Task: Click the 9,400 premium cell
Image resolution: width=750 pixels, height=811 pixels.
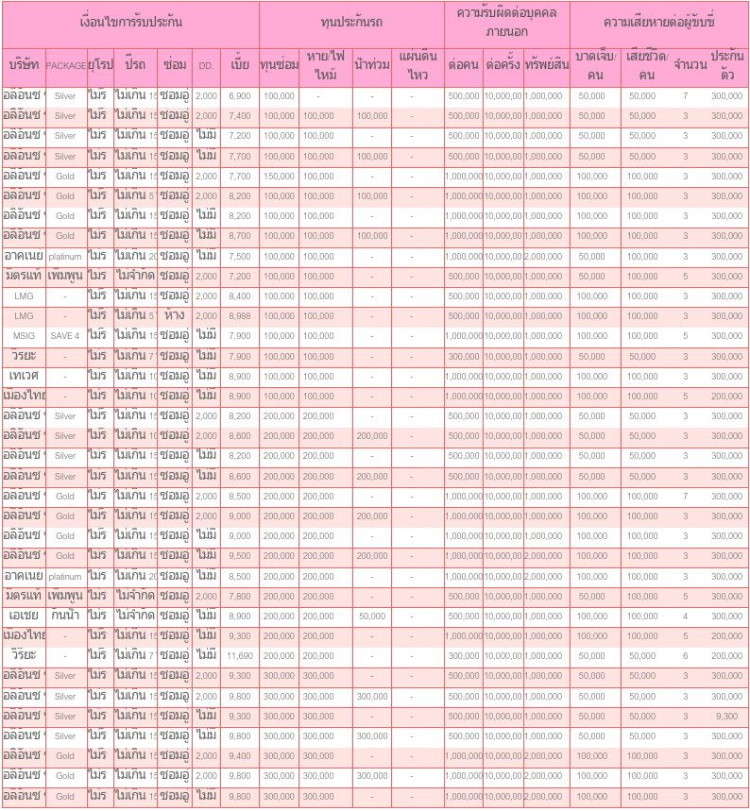Action: [239, 756]
